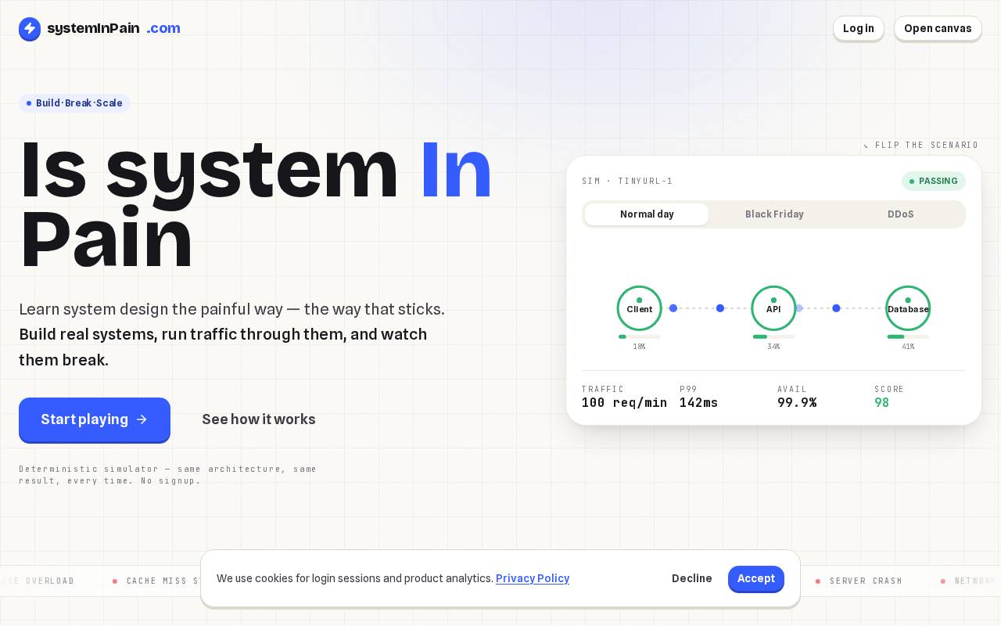Click the FLIP THE SCENARIO hint text
This screenshot has width=1001, height=626.
(921, 146)
